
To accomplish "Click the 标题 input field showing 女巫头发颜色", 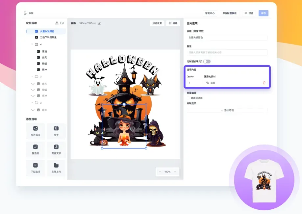I will 227,38.
